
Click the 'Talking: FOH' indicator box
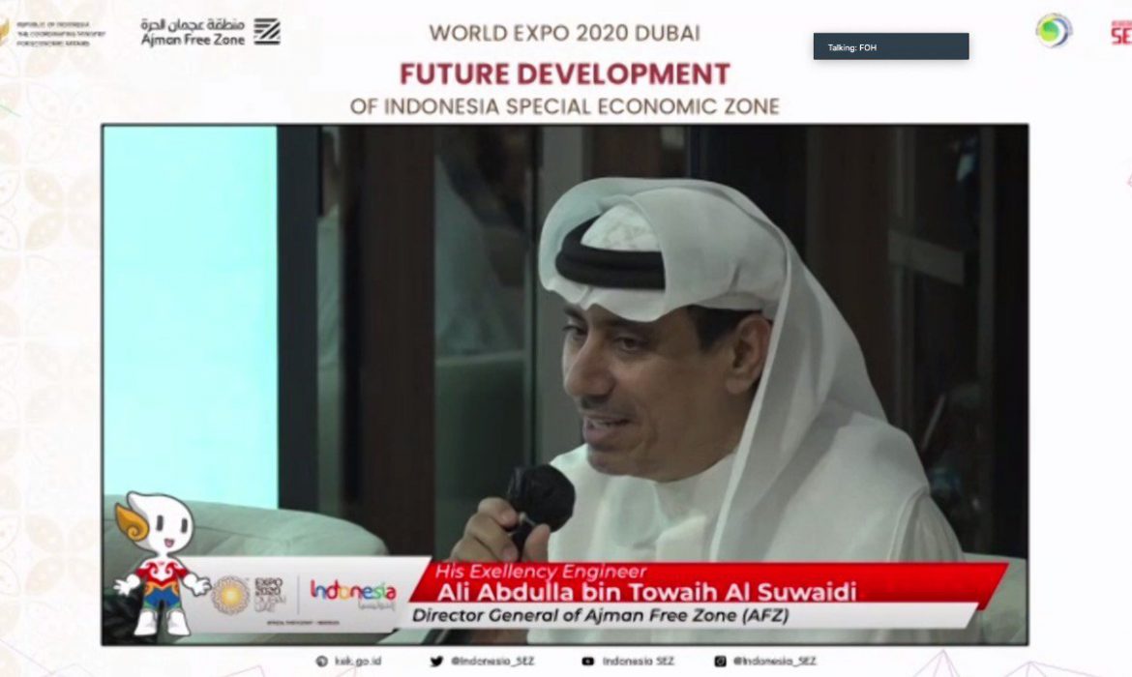pyautogui.click(x=890, y=46)
